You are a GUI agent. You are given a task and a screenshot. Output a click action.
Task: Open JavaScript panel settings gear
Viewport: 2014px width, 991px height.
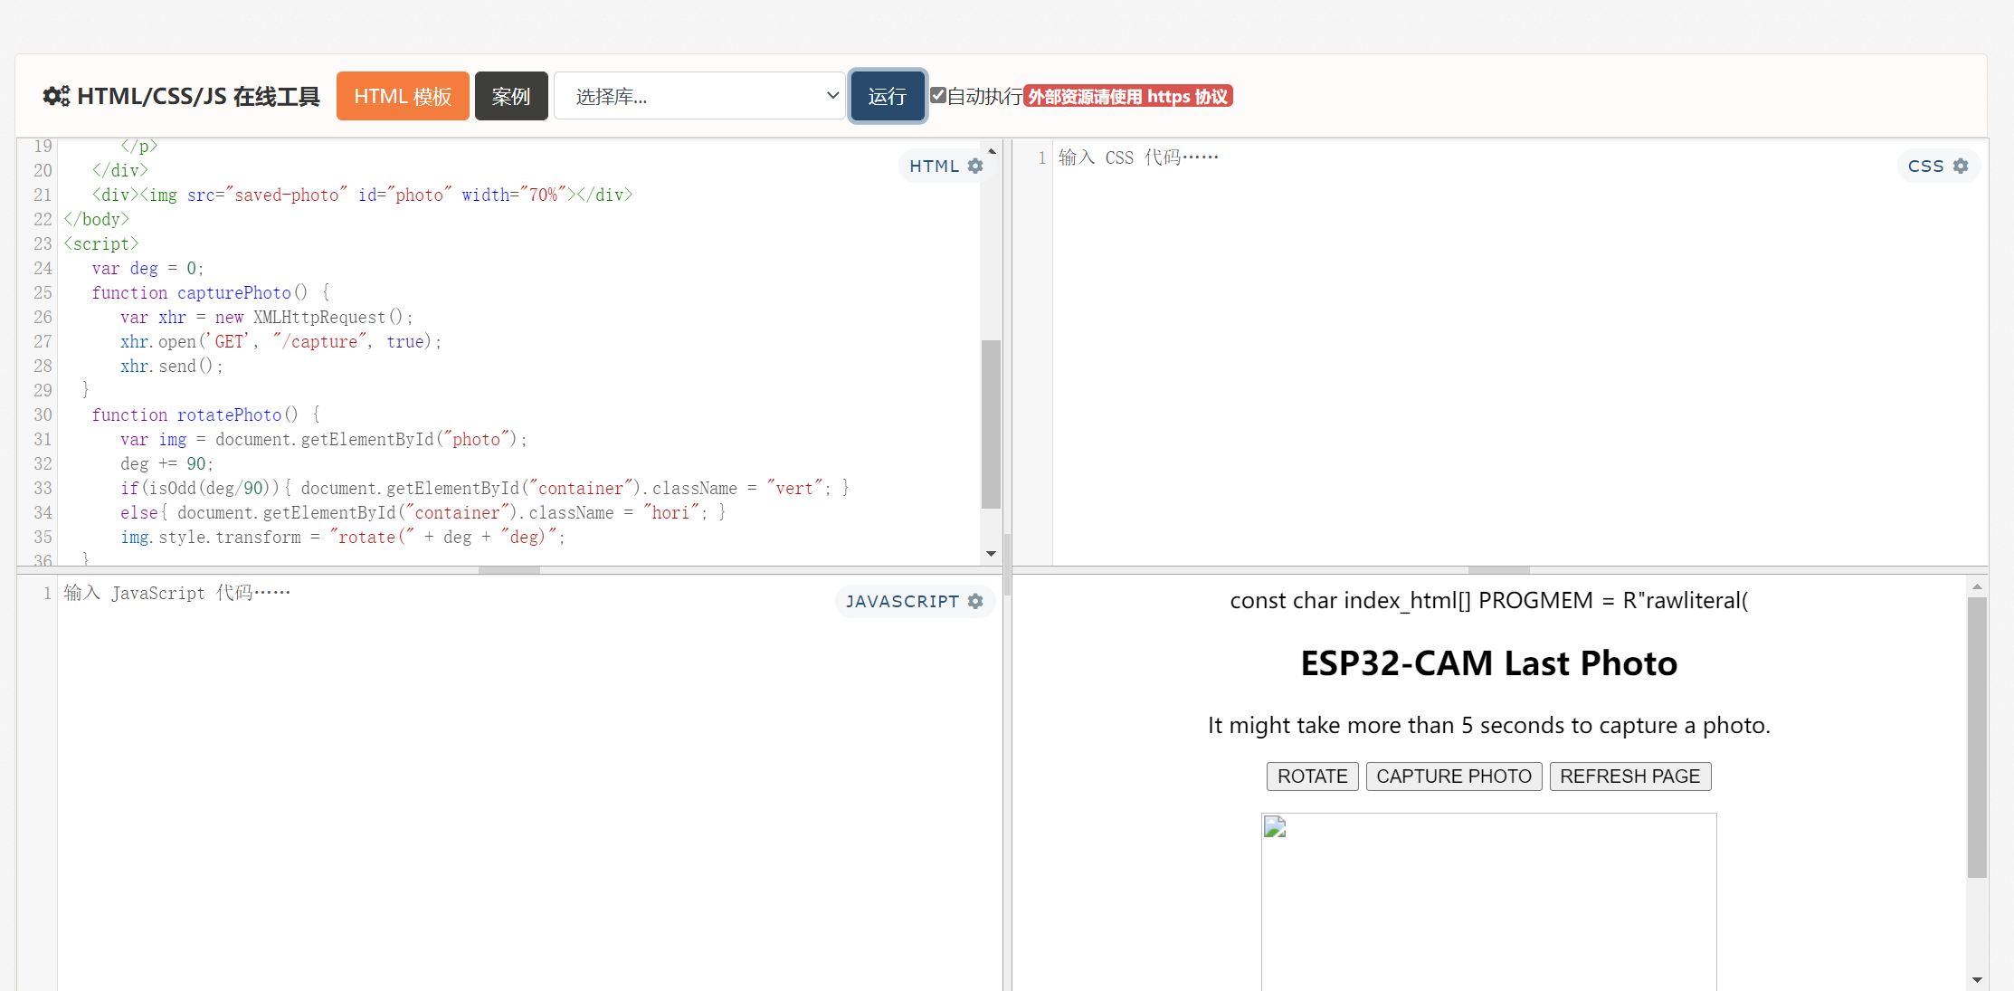click(975, 602)
